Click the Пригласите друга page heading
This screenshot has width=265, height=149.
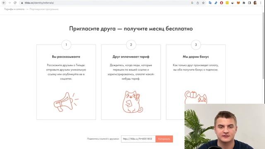pos(131,29)
